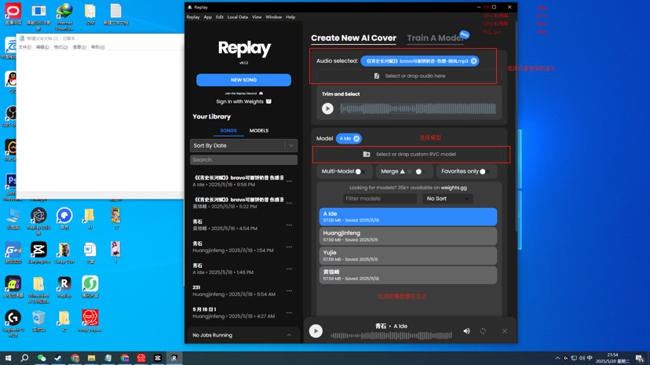Play the 青石 A Ide track
Image resolution: width=650 pixels, height=365 pixels.
click(x=316, y=331)
